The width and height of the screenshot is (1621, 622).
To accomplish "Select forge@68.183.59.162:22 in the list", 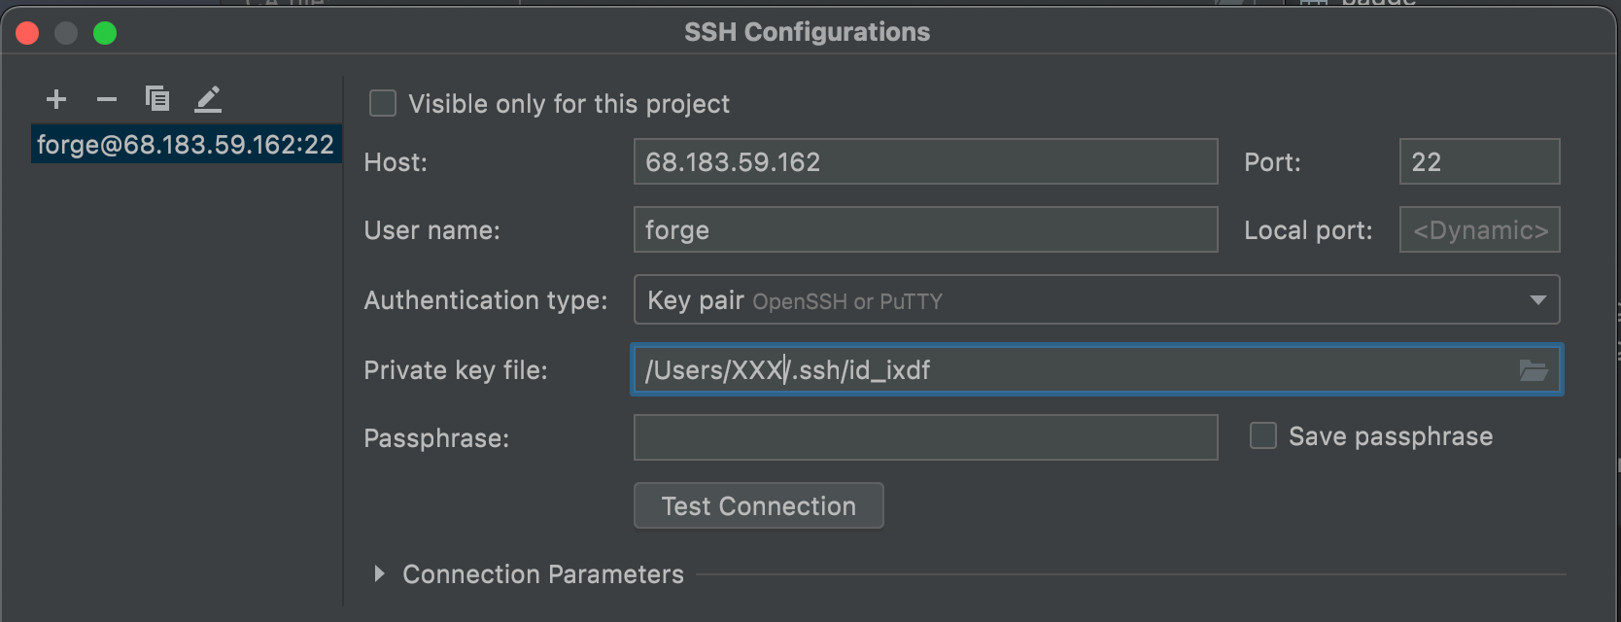I will pyautogui.click(x=186, y=145).
